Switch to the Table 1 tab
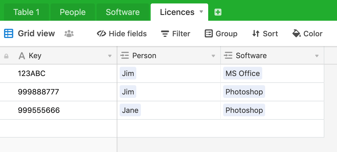 point(26,12)
